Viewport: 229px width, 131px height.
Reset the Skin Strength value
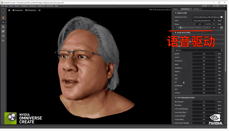[219, 102]
